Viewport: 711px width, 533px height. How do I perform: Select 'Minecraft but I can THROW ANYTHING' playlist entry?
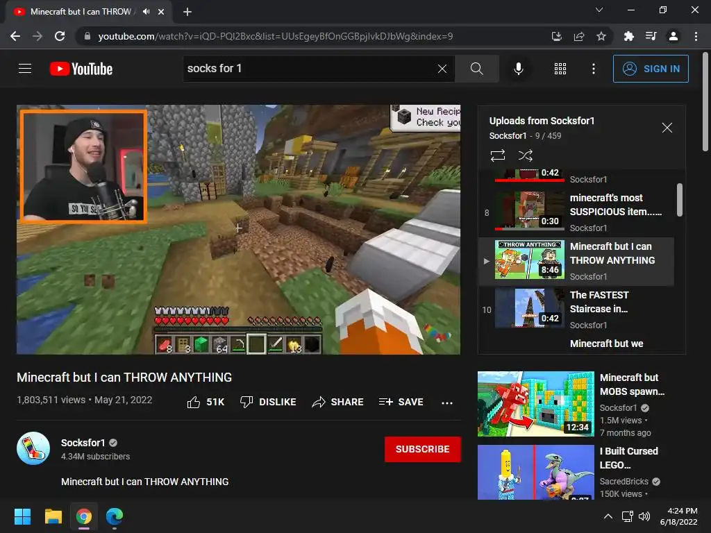pyautogui.click(x=576, y=262)
